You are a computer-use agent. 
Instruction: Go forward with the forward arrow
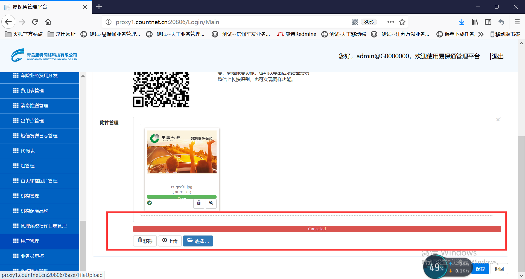point(22,22)
